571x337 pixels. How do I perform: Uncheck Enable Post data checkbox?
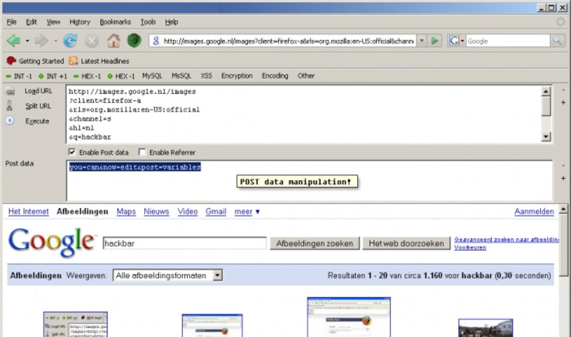tap(72, 152)
